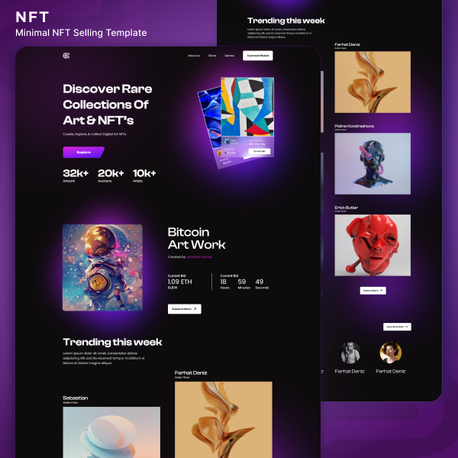Open the Store nav link
The height and width of the screenshot is (458, 458).
pos(212,56)
